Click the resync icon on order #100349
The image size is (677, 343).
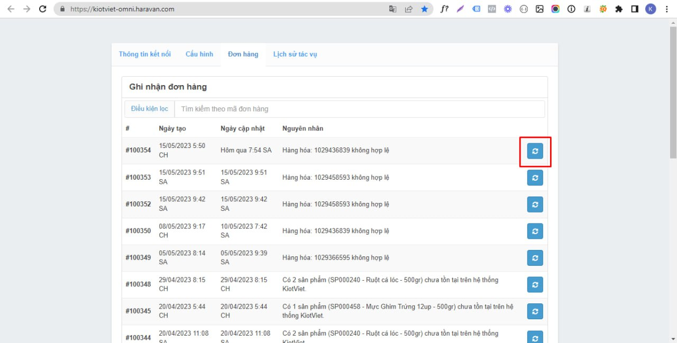pyautogui.click(x=535, y=258)
